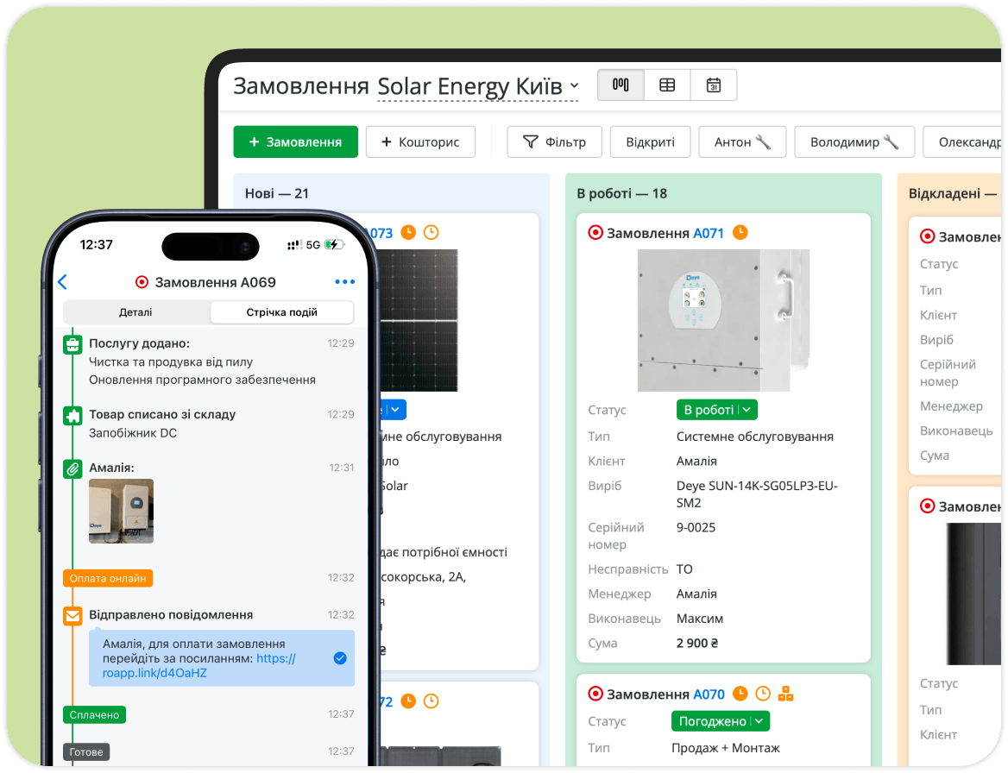Open the Deye inverter photo thumbnail
The width and height of the screenshot is (1008, 773).
point(121,512)
